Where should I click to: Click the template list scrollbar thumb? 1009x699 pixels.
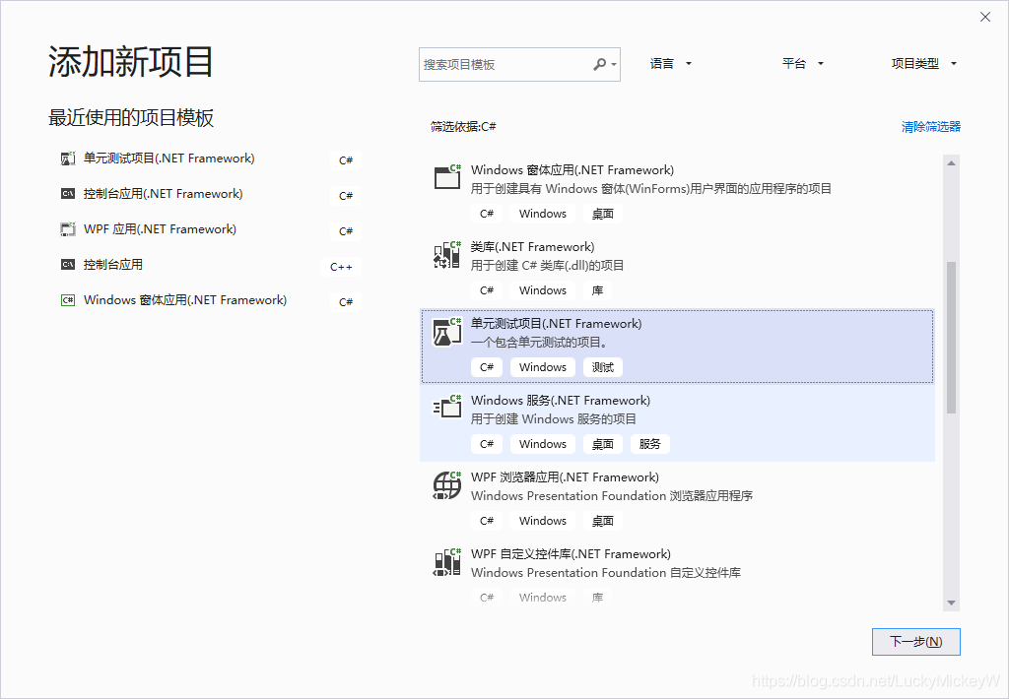951,337
